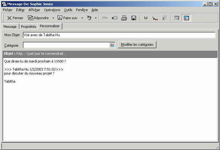This screenshot has width=220, height=150.
Task: Click the printer icon
Action: 124,18
